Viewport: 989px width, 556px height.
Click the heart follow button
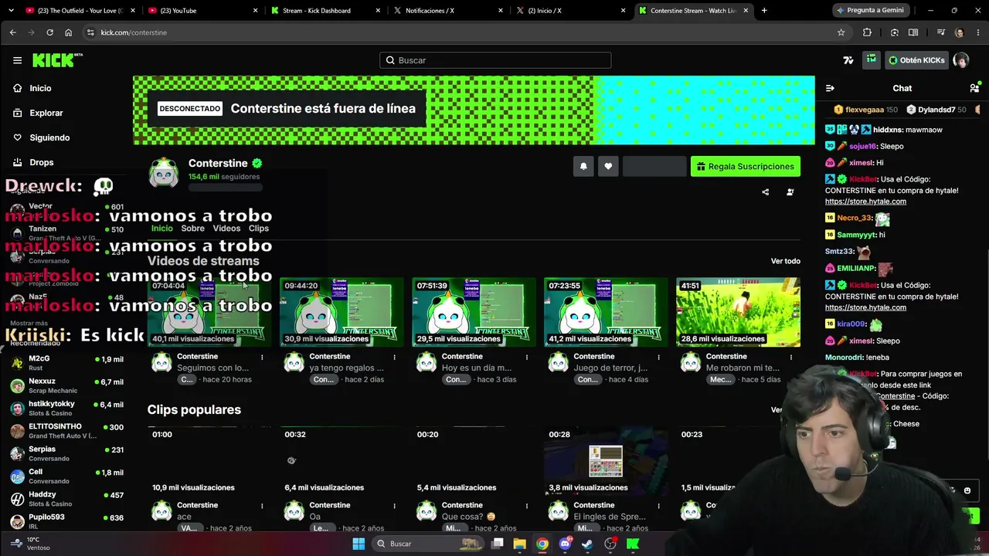click(x=608, y=166)
